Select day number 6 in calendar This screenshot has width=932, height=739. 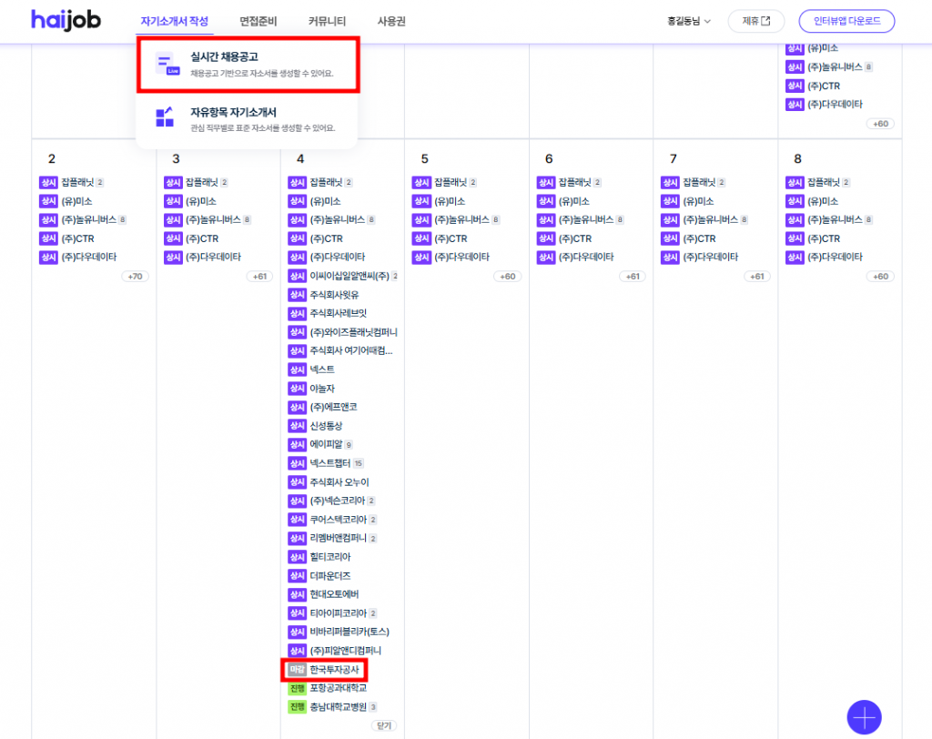click(549, 158)
